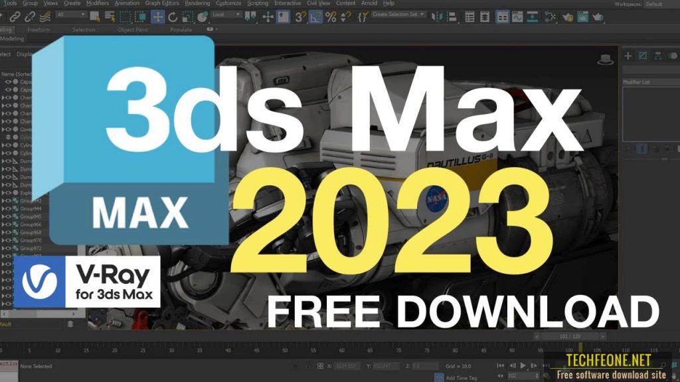The width and height of the screenshot is (680, 382).
Task: Activate the Bind to Space Warp tool
Action: click(x=45, y=17)
